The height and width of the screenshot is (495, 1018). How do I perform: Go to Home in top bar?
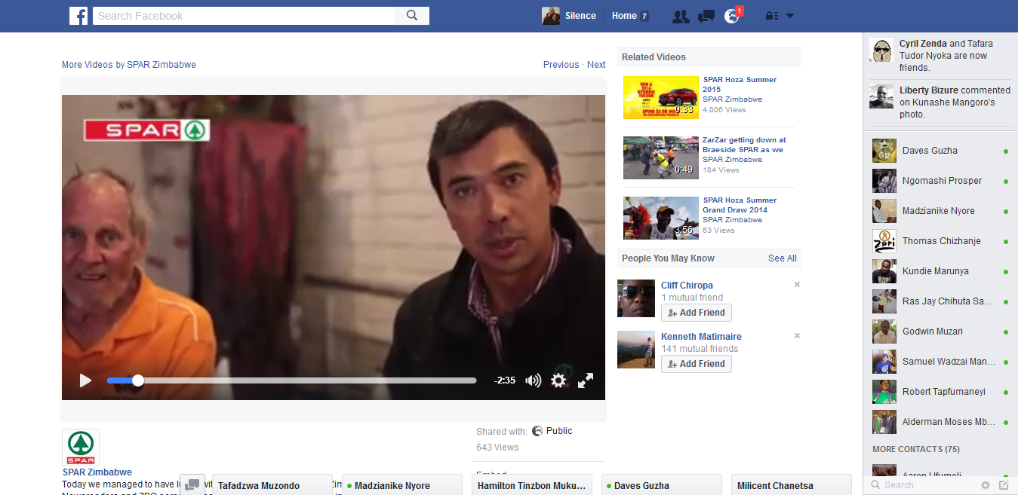(624, 16)
